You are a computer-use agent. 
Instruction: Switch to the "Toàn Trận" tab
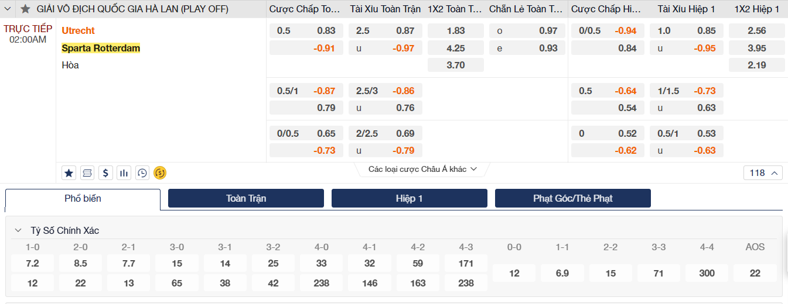(x=246, y=198)
